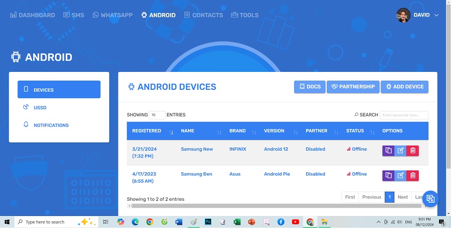Open Photoshop from the taskbar
The width and height of the screenshot is (451, 228).
pyautogui.click(x=208, y=222)
